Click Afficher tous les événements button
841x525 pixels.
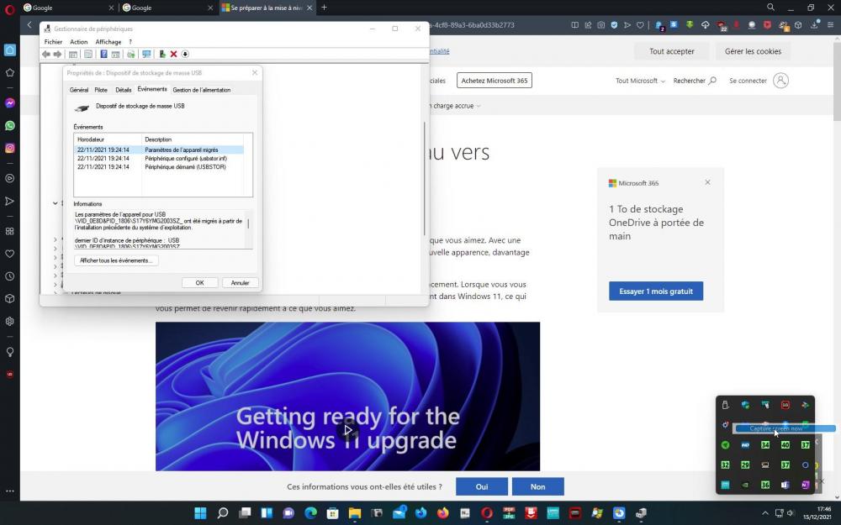click(116, 260)
